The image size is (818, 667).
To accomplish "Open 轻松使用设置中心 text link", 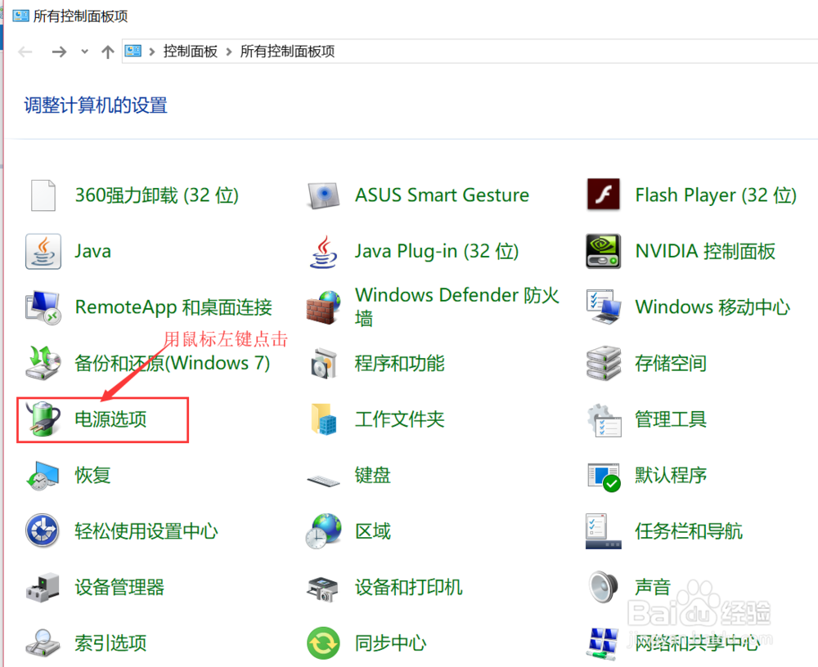I will [146, 530].
